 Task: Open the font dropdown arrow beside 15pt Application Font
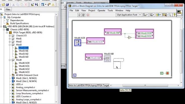pos(140,15)
